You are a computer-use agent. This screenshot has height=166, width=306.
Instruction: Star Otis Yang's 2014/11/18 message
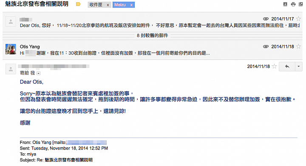click(x=298, y=47)
